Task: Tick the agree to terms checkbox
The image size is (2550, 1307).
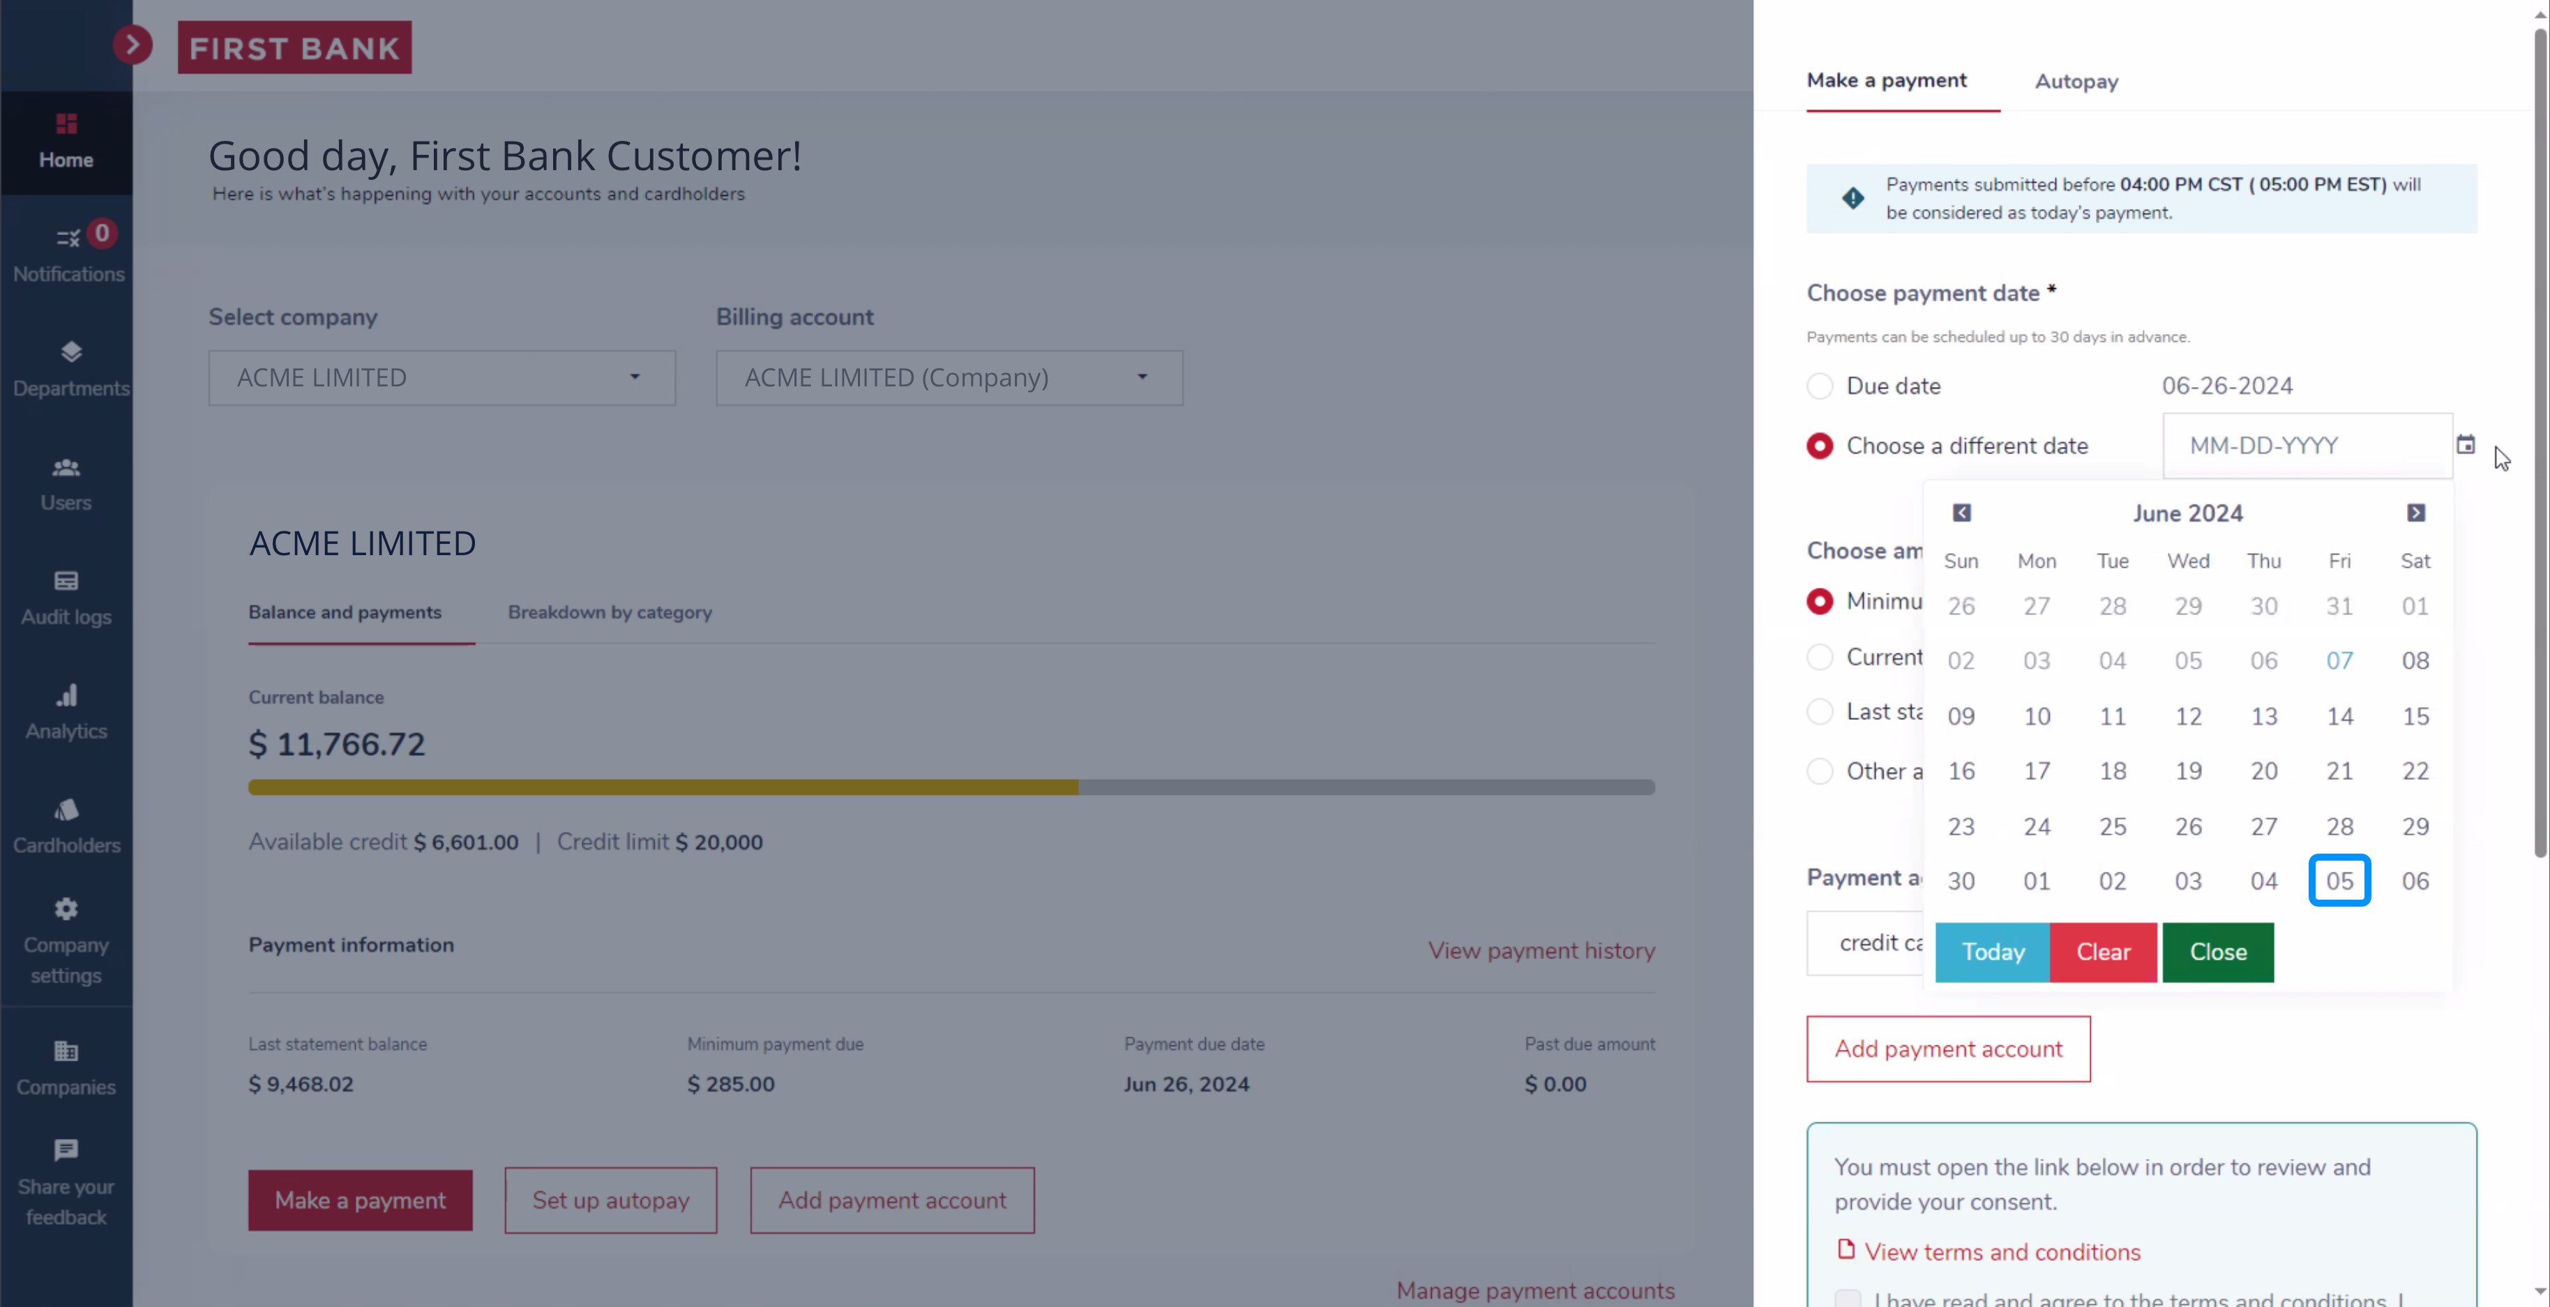Action: point(1848,1299)
